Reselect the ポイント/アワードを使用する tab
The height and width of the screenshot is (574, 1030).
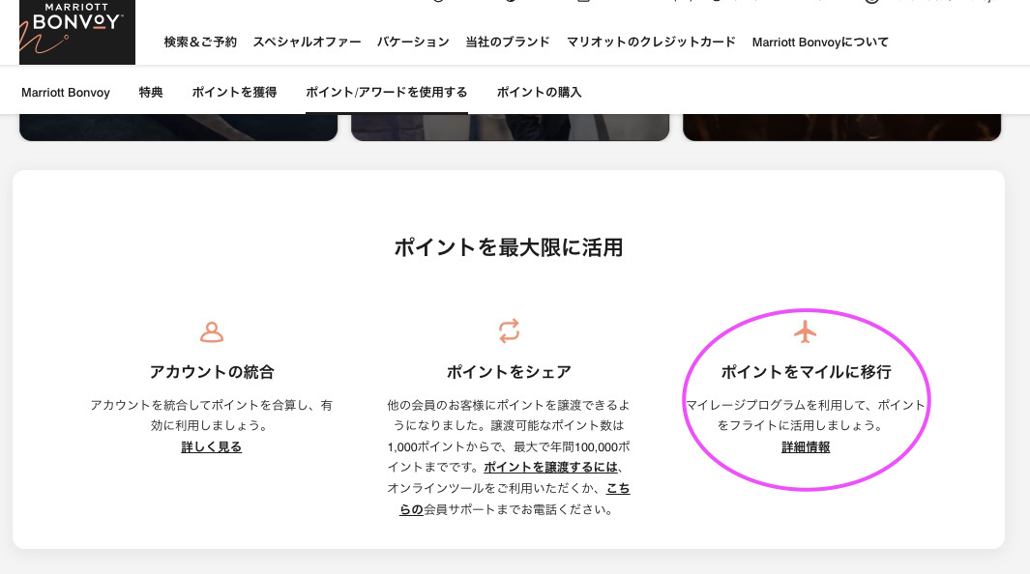pos(387,92)
